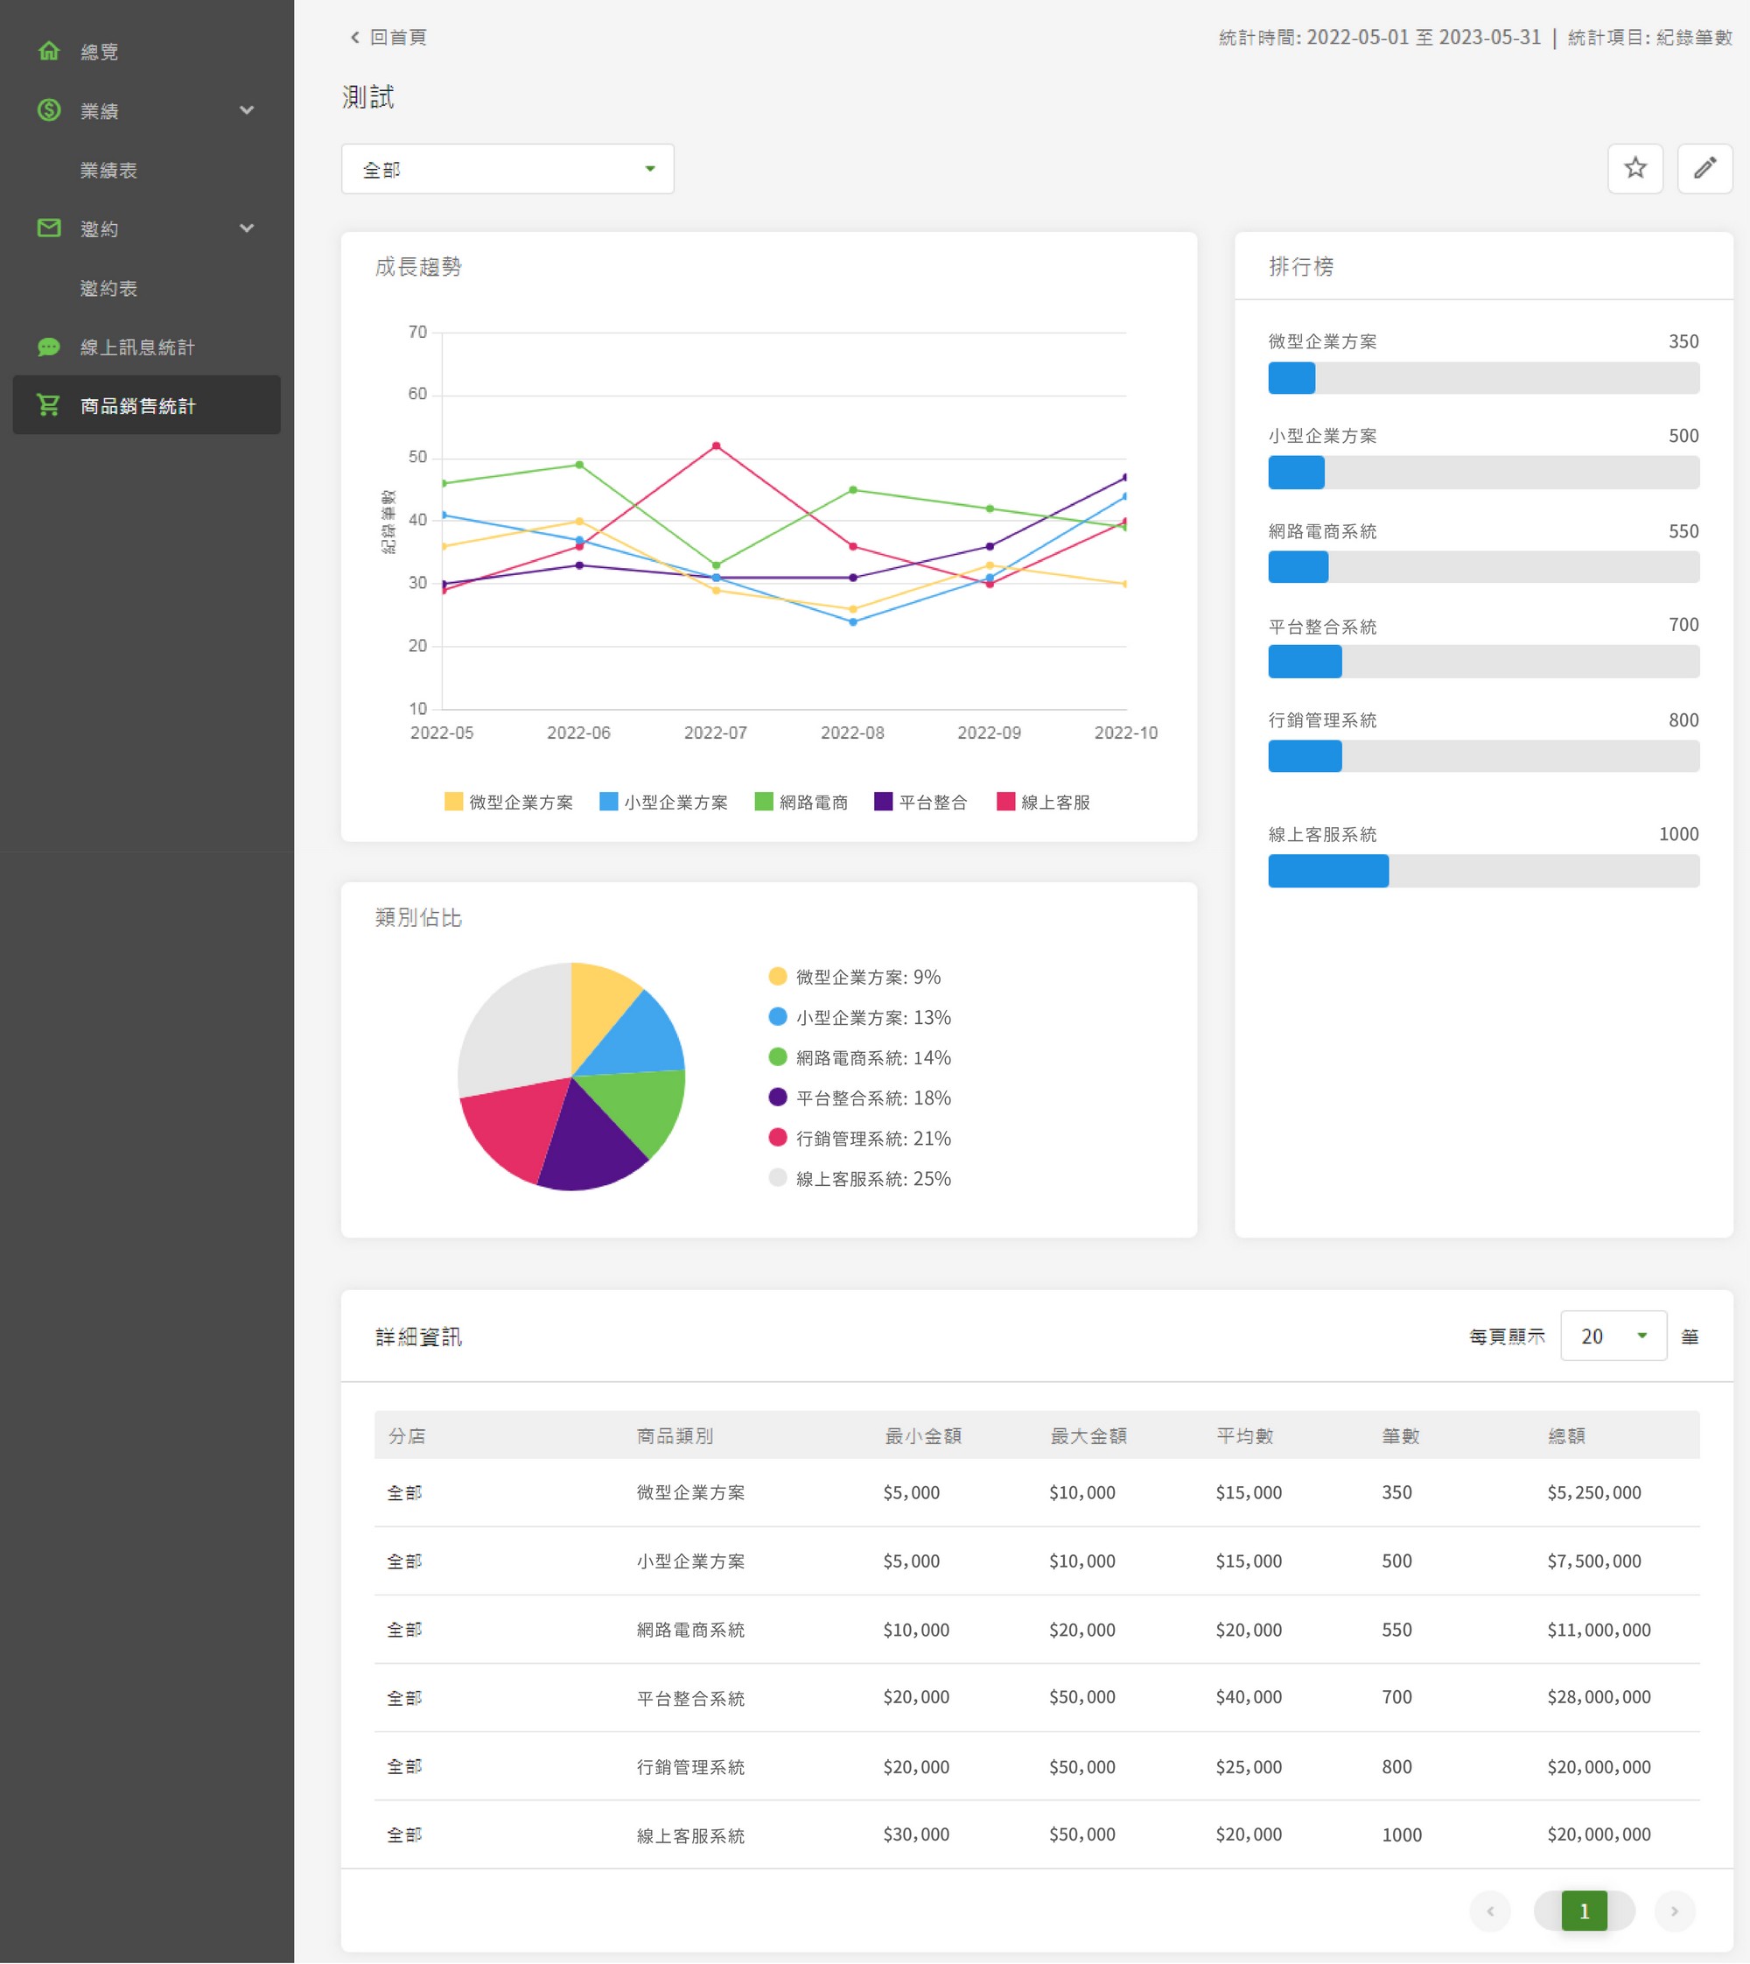Collapse the 業績 sidebar section

pyautogui.click(x=247, y=109)
